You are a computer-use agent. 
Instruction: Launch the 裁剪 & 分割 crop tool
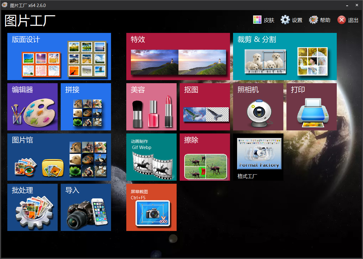point(285,56)
